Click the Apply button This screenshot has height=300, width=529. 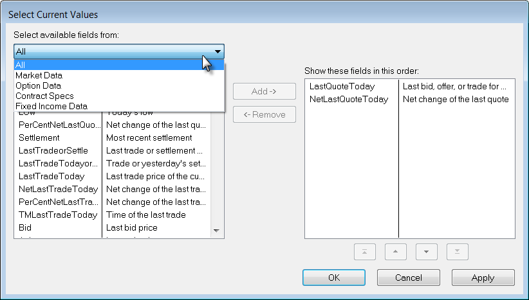tap(483, 278)
